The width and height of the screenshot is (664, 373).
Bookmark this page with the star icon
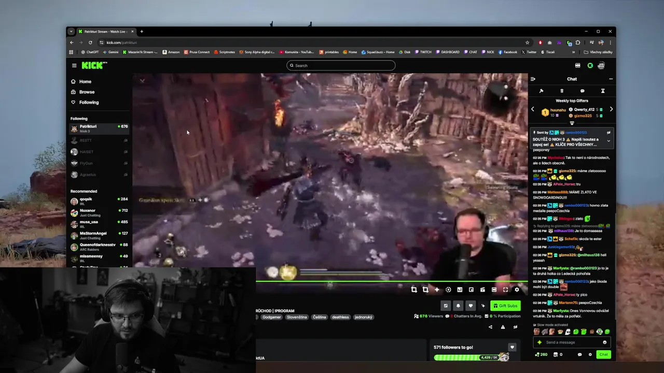coord(527,42)
